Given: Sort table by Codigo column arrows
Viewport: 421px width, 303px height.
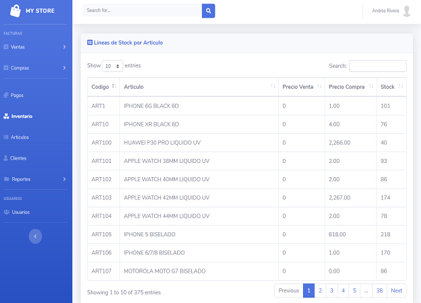Looking at the screenshot, I should coord(114,87).
